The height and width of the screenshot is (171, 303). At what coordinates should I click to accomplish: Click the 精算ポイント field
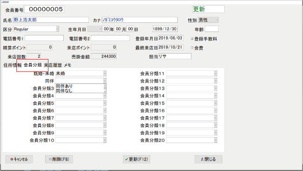coord(40,47)
